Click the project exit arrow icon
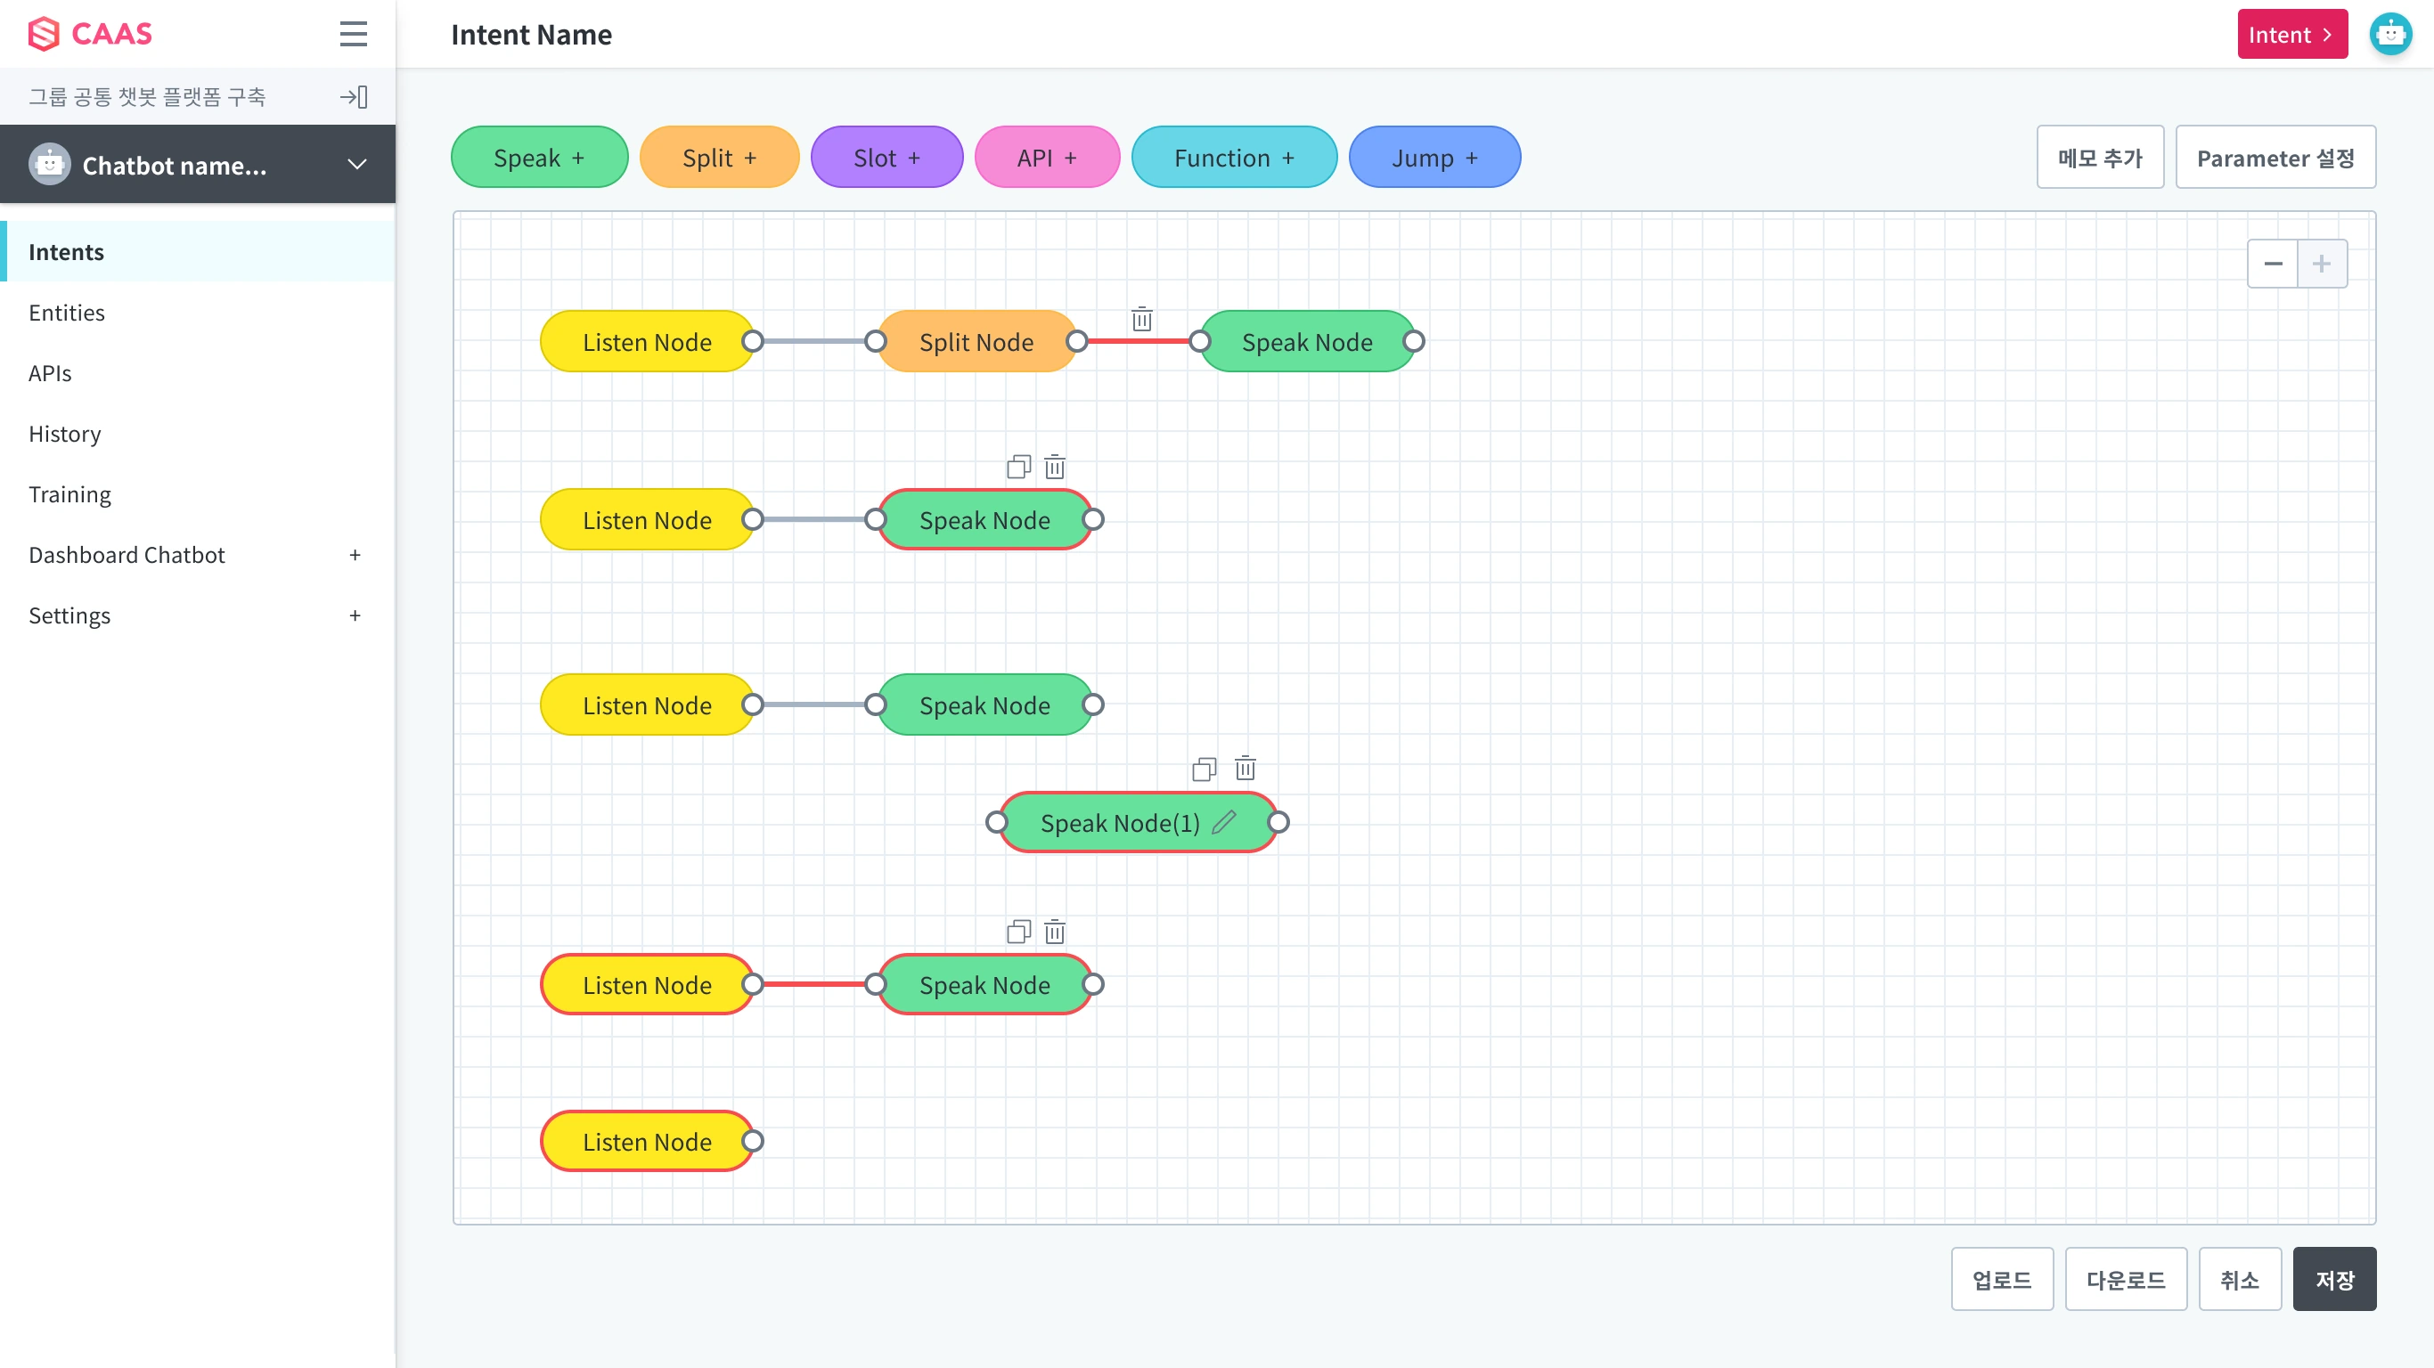The width and height of the screenshot is (2434, 1368). tap(354, 96)
